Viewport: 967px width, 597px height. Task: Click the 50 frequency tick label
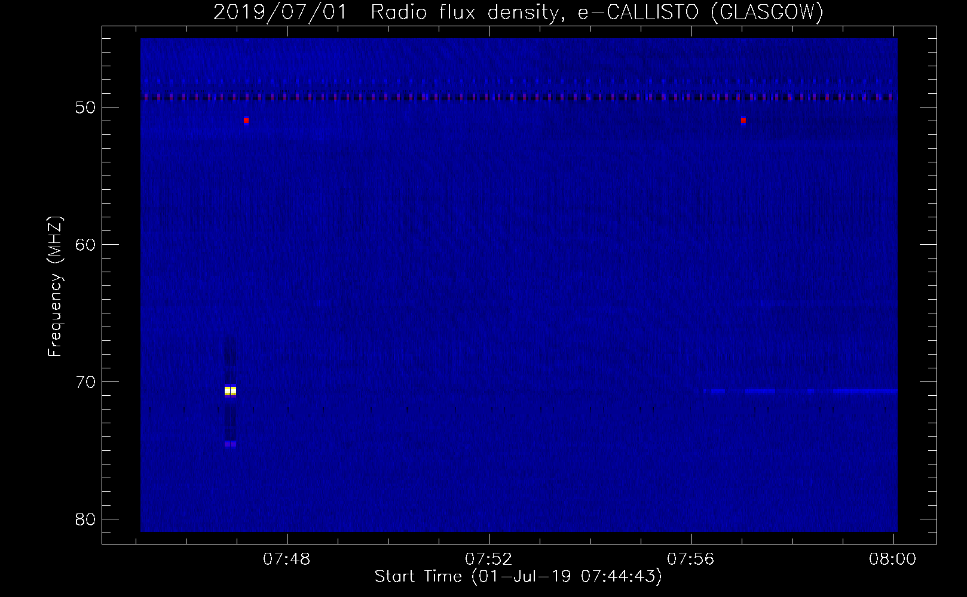[x=85, y=107]
